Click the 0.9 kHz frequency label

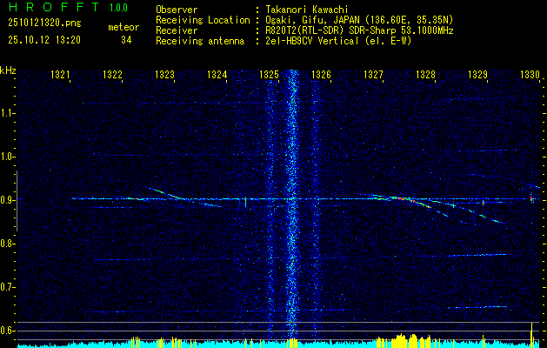pyautogui.click(x=7, y=200)
